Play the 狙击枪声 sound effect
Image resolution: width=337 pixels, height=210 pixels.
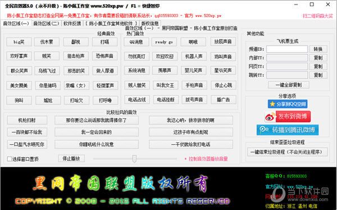tap(76, 56)
